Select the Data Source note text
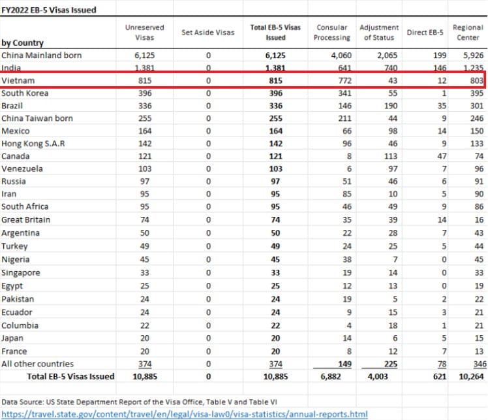 [x=139, y=402]
